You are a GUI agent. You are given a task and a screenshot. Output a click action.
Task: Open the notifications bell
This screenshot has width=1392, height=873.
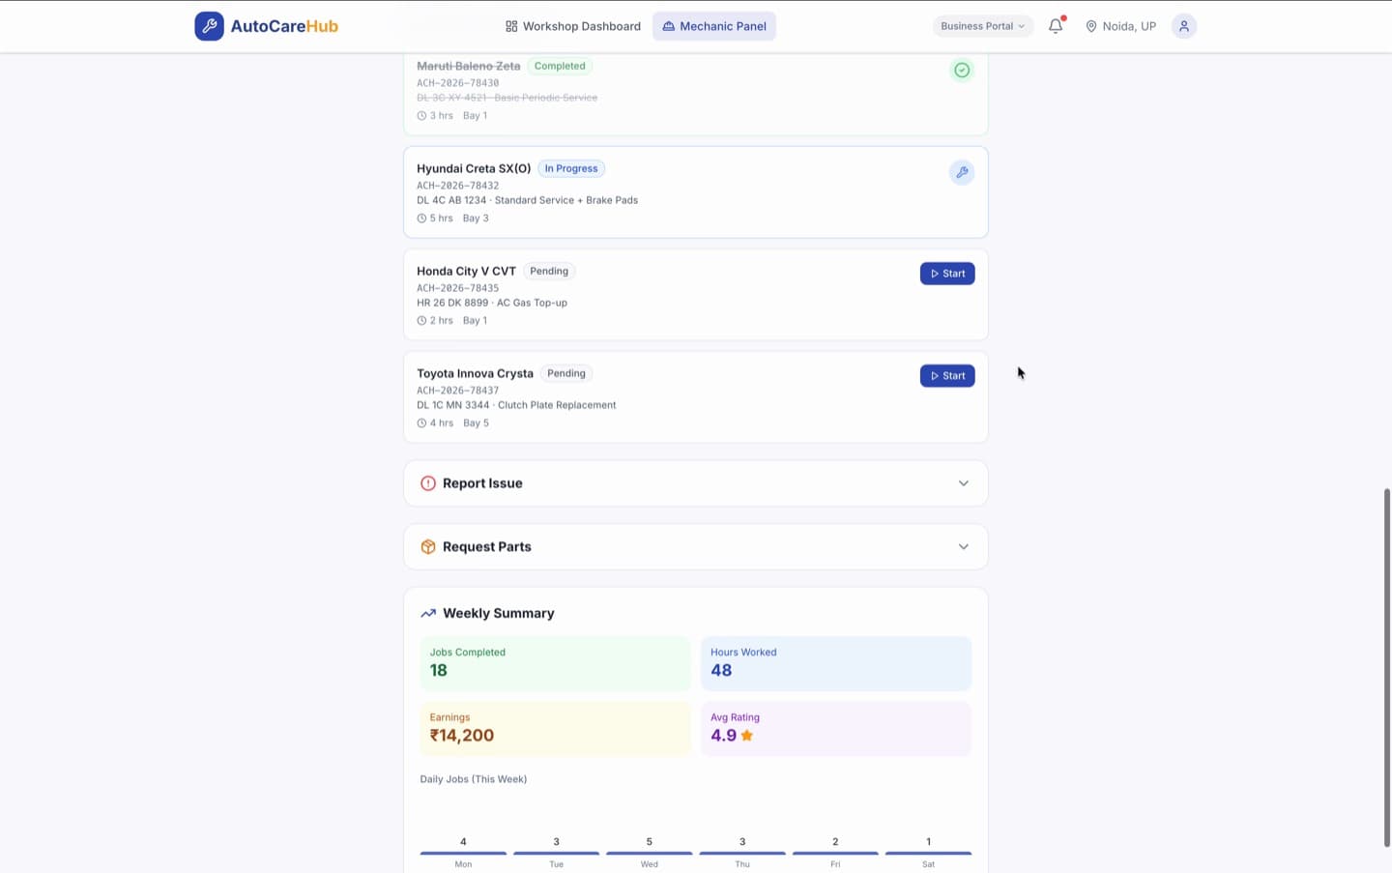1056,26
